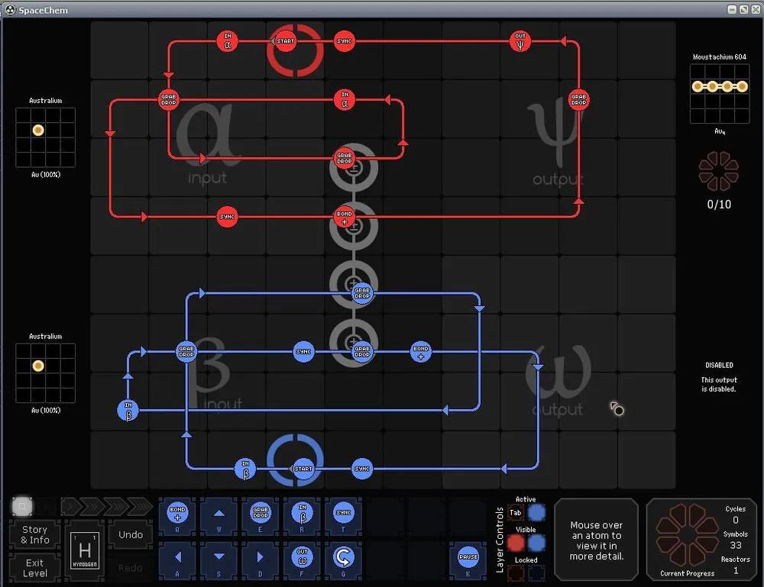Select the left arrow direction tool

click(177, 557)
